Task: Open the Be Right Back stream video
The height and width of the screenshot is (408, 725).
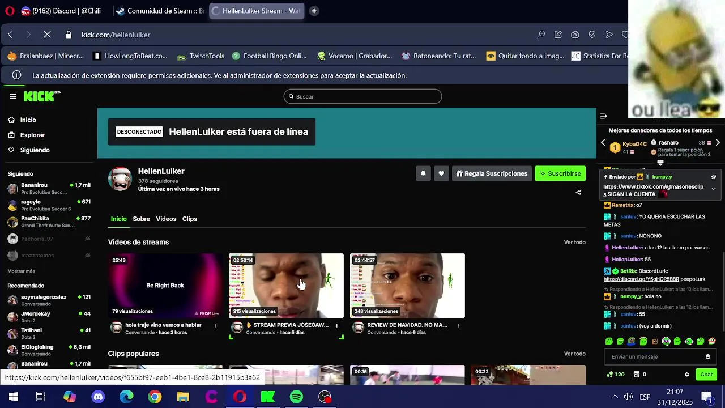Action: coord(165,286)
